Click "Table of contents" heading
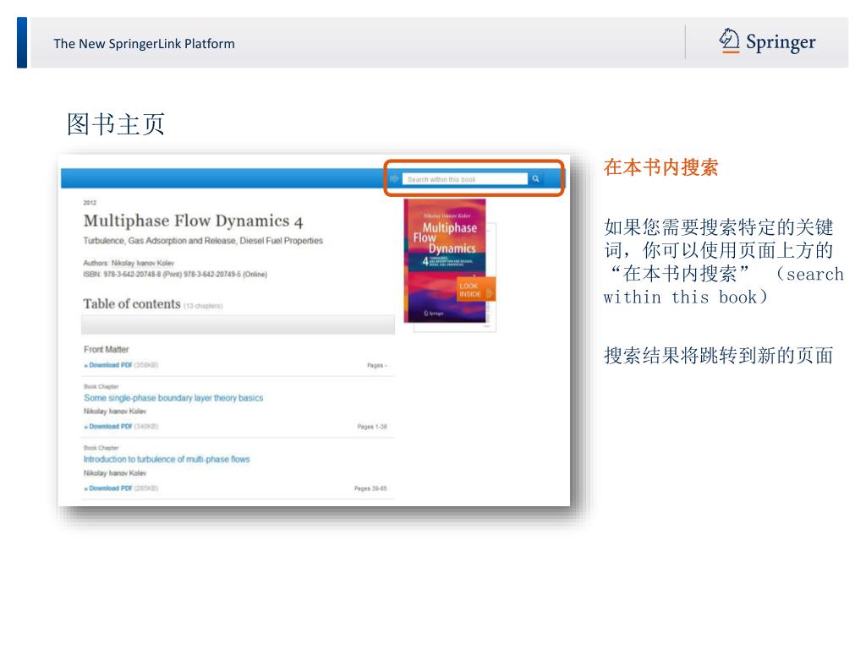The height and width of the screenshot is (649, 866). point(132,304)
